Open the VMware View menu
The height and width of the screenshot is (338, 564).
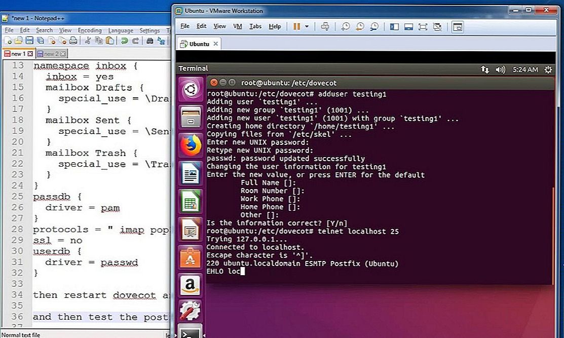coord(219,26)
